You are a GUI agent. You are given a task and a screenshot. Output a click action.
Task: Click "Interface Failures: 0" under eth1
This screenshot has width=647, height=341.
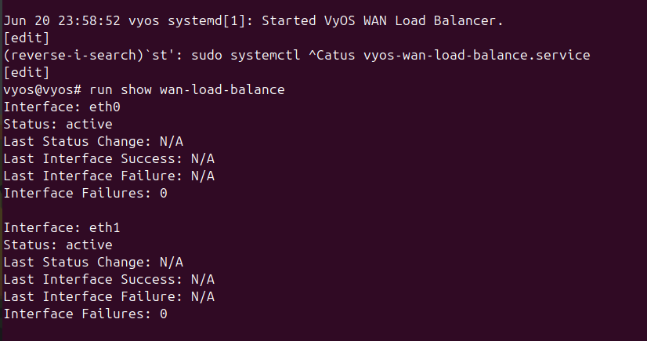tap(85, 314)
